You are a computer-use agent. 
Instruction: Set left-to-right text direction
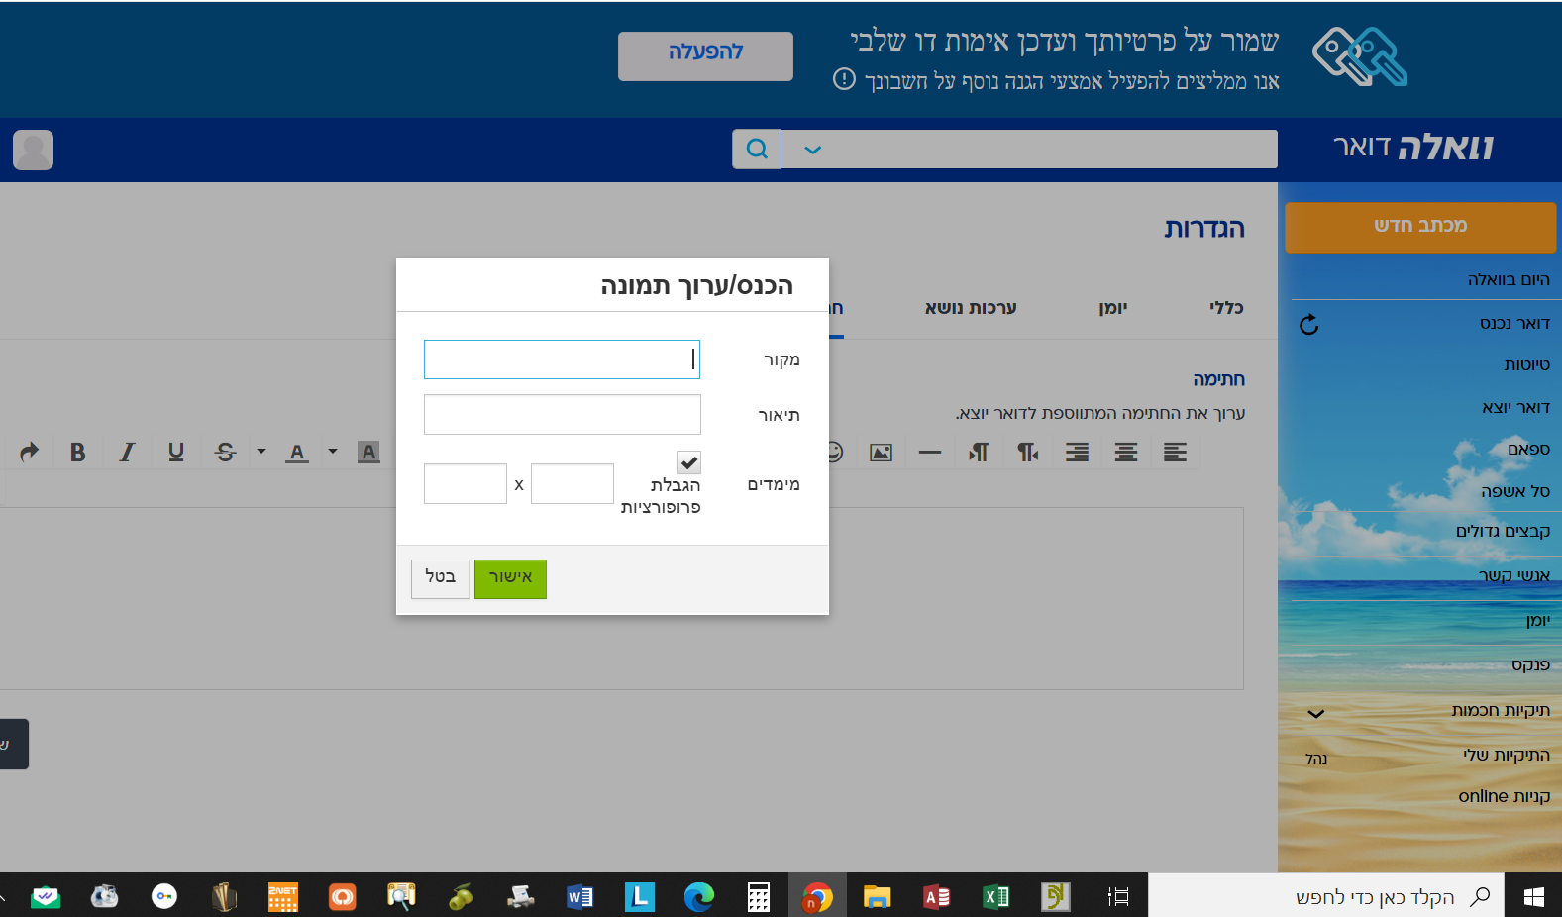[979, 453]
